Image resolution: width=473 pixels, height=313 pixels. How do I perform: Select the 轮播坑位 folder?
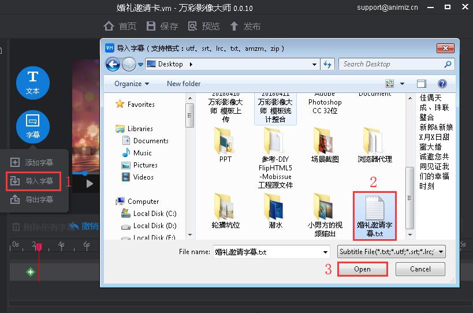coord(225,211)
